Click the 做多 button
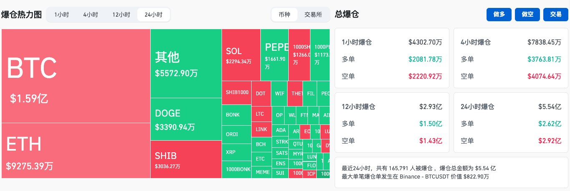Screen dimensions: 570x191 499,15
